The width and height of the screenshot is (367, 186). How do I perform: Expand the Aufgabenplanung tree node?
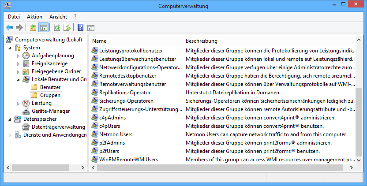tap(18, 56)
